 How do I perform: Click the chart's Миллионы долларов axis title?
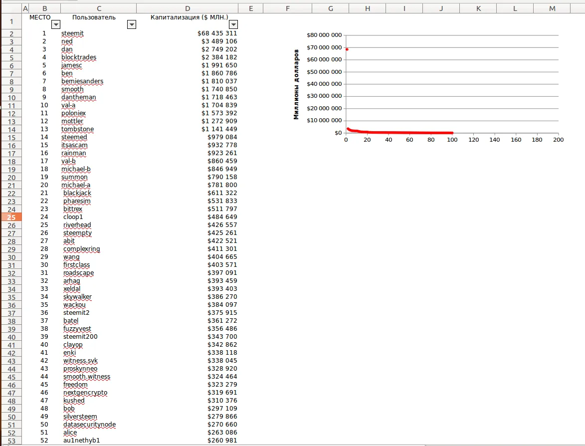tap(296, 84)
